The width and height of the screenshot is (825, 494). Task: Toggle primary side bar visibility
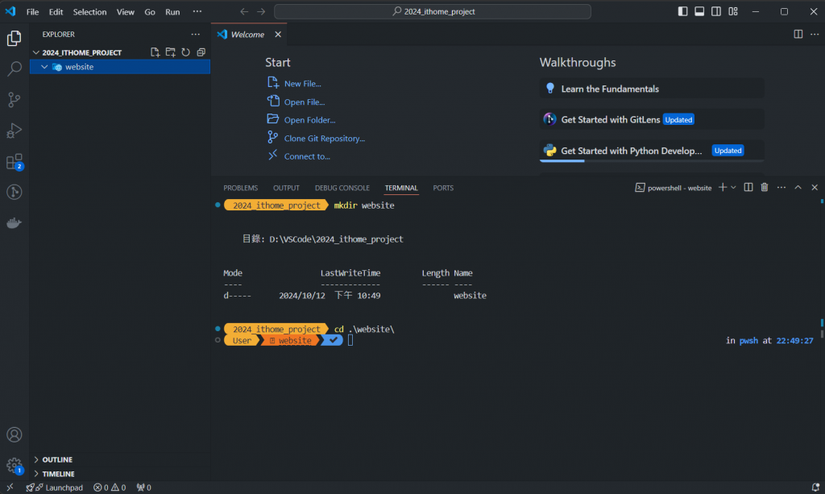coord(683,11)
